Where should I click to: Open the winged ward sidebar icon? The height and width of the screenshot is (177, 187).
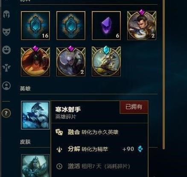coord(6,67)
